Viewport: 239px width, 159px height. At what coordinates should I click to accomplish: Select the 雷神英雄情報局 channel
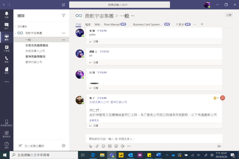pyautogui.click(x=35, y=57)
